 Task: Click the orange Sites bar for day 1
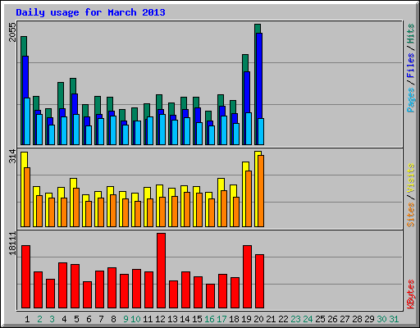27,197
